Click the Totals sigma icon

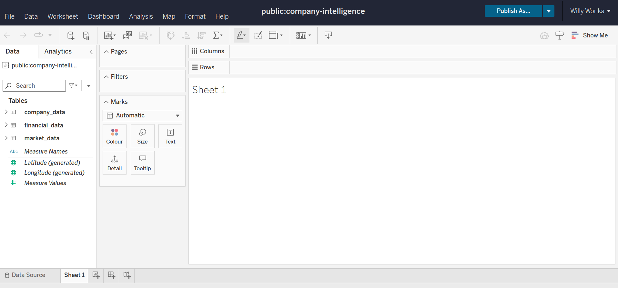[218, 35]
